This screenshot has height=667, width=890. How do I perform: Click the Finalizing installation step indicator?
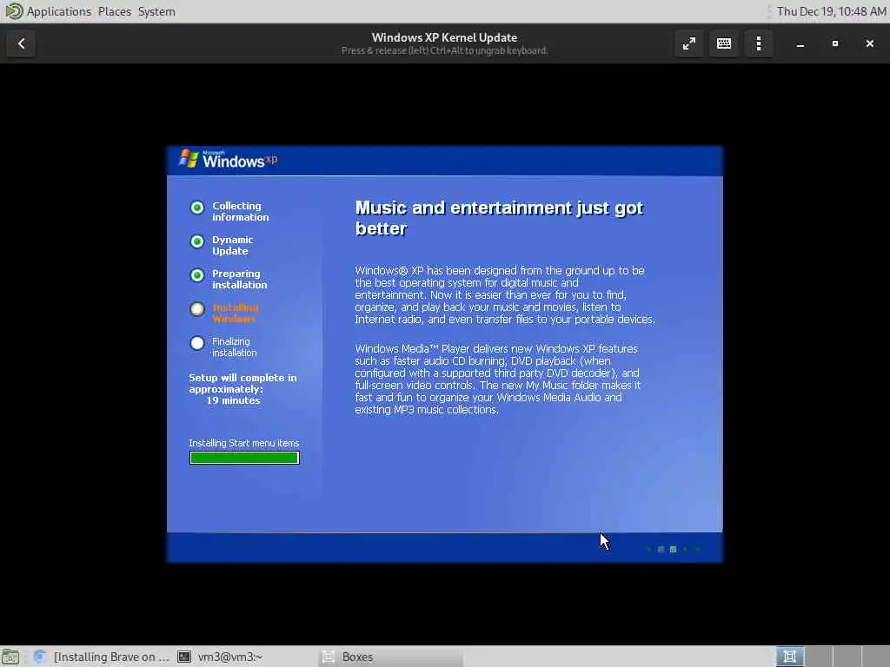pyautogui.click(x=197, y=343)
